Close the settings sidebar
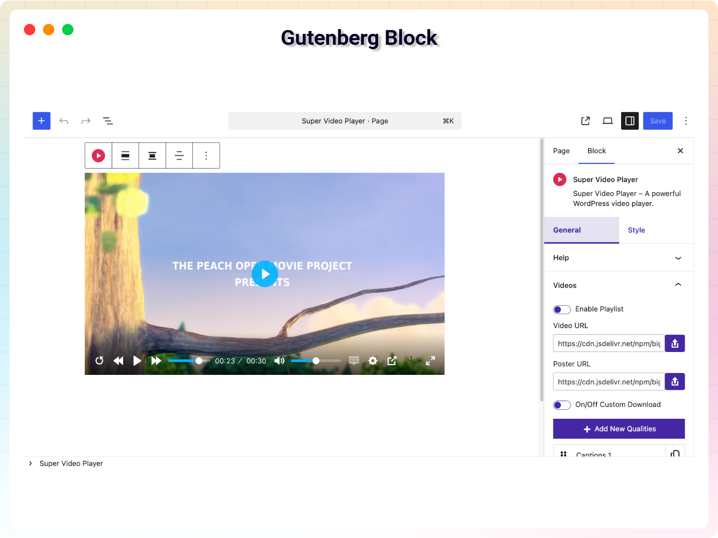 click(680, 151)
